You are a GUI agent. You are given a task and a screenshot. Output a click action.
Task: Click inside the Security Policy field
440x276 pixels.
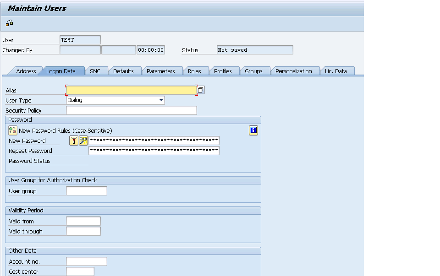point(131,110)
